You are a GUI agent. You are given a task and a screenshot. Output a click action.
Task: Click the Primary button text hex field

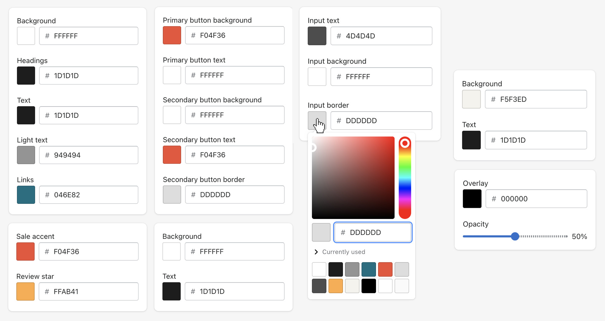tap(235, 75)
